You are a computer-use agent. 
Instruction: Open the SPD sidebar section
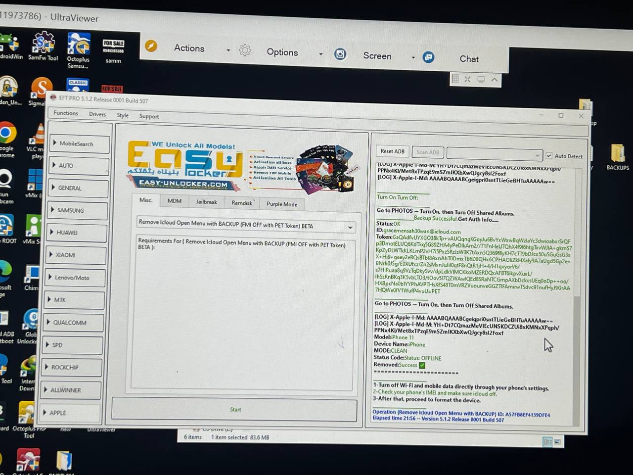point(73,345)
